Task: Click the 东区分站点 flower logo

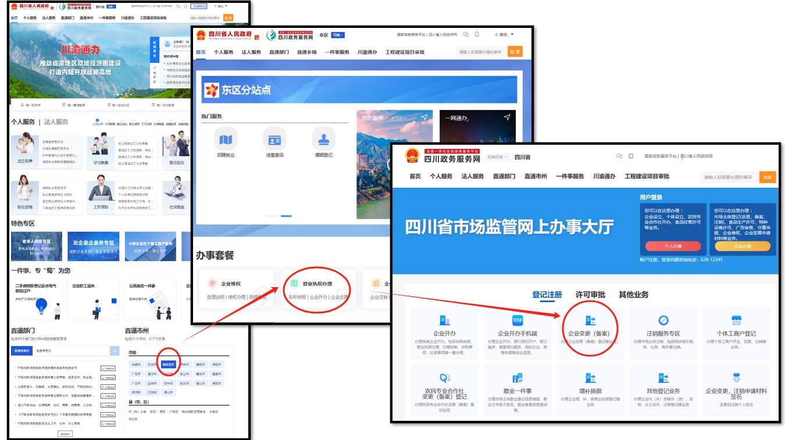Action: click(x=212, y=90)
